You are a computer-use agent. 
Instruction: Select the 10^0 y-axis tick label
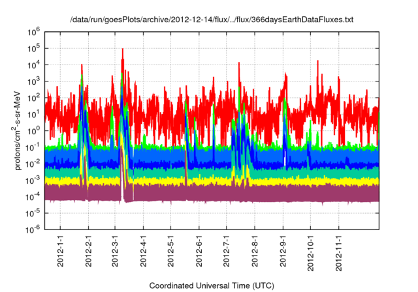(33, 132)
